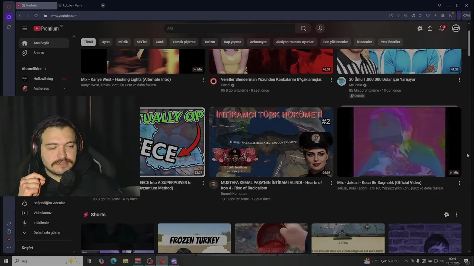Viewport: 474px width, 266px height.
Task: Reload the page in browser toolbar
Action: [x=36, y=16]
